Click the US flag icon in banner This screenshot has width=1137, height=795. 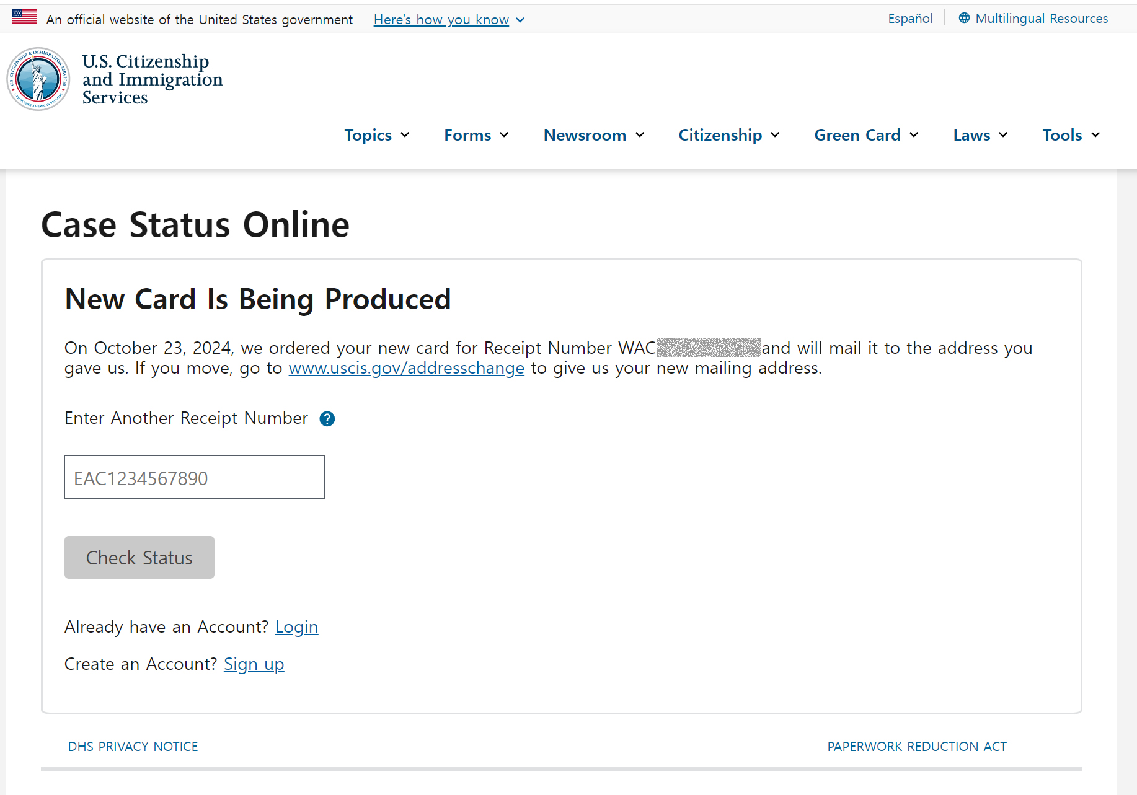point(25,17)
